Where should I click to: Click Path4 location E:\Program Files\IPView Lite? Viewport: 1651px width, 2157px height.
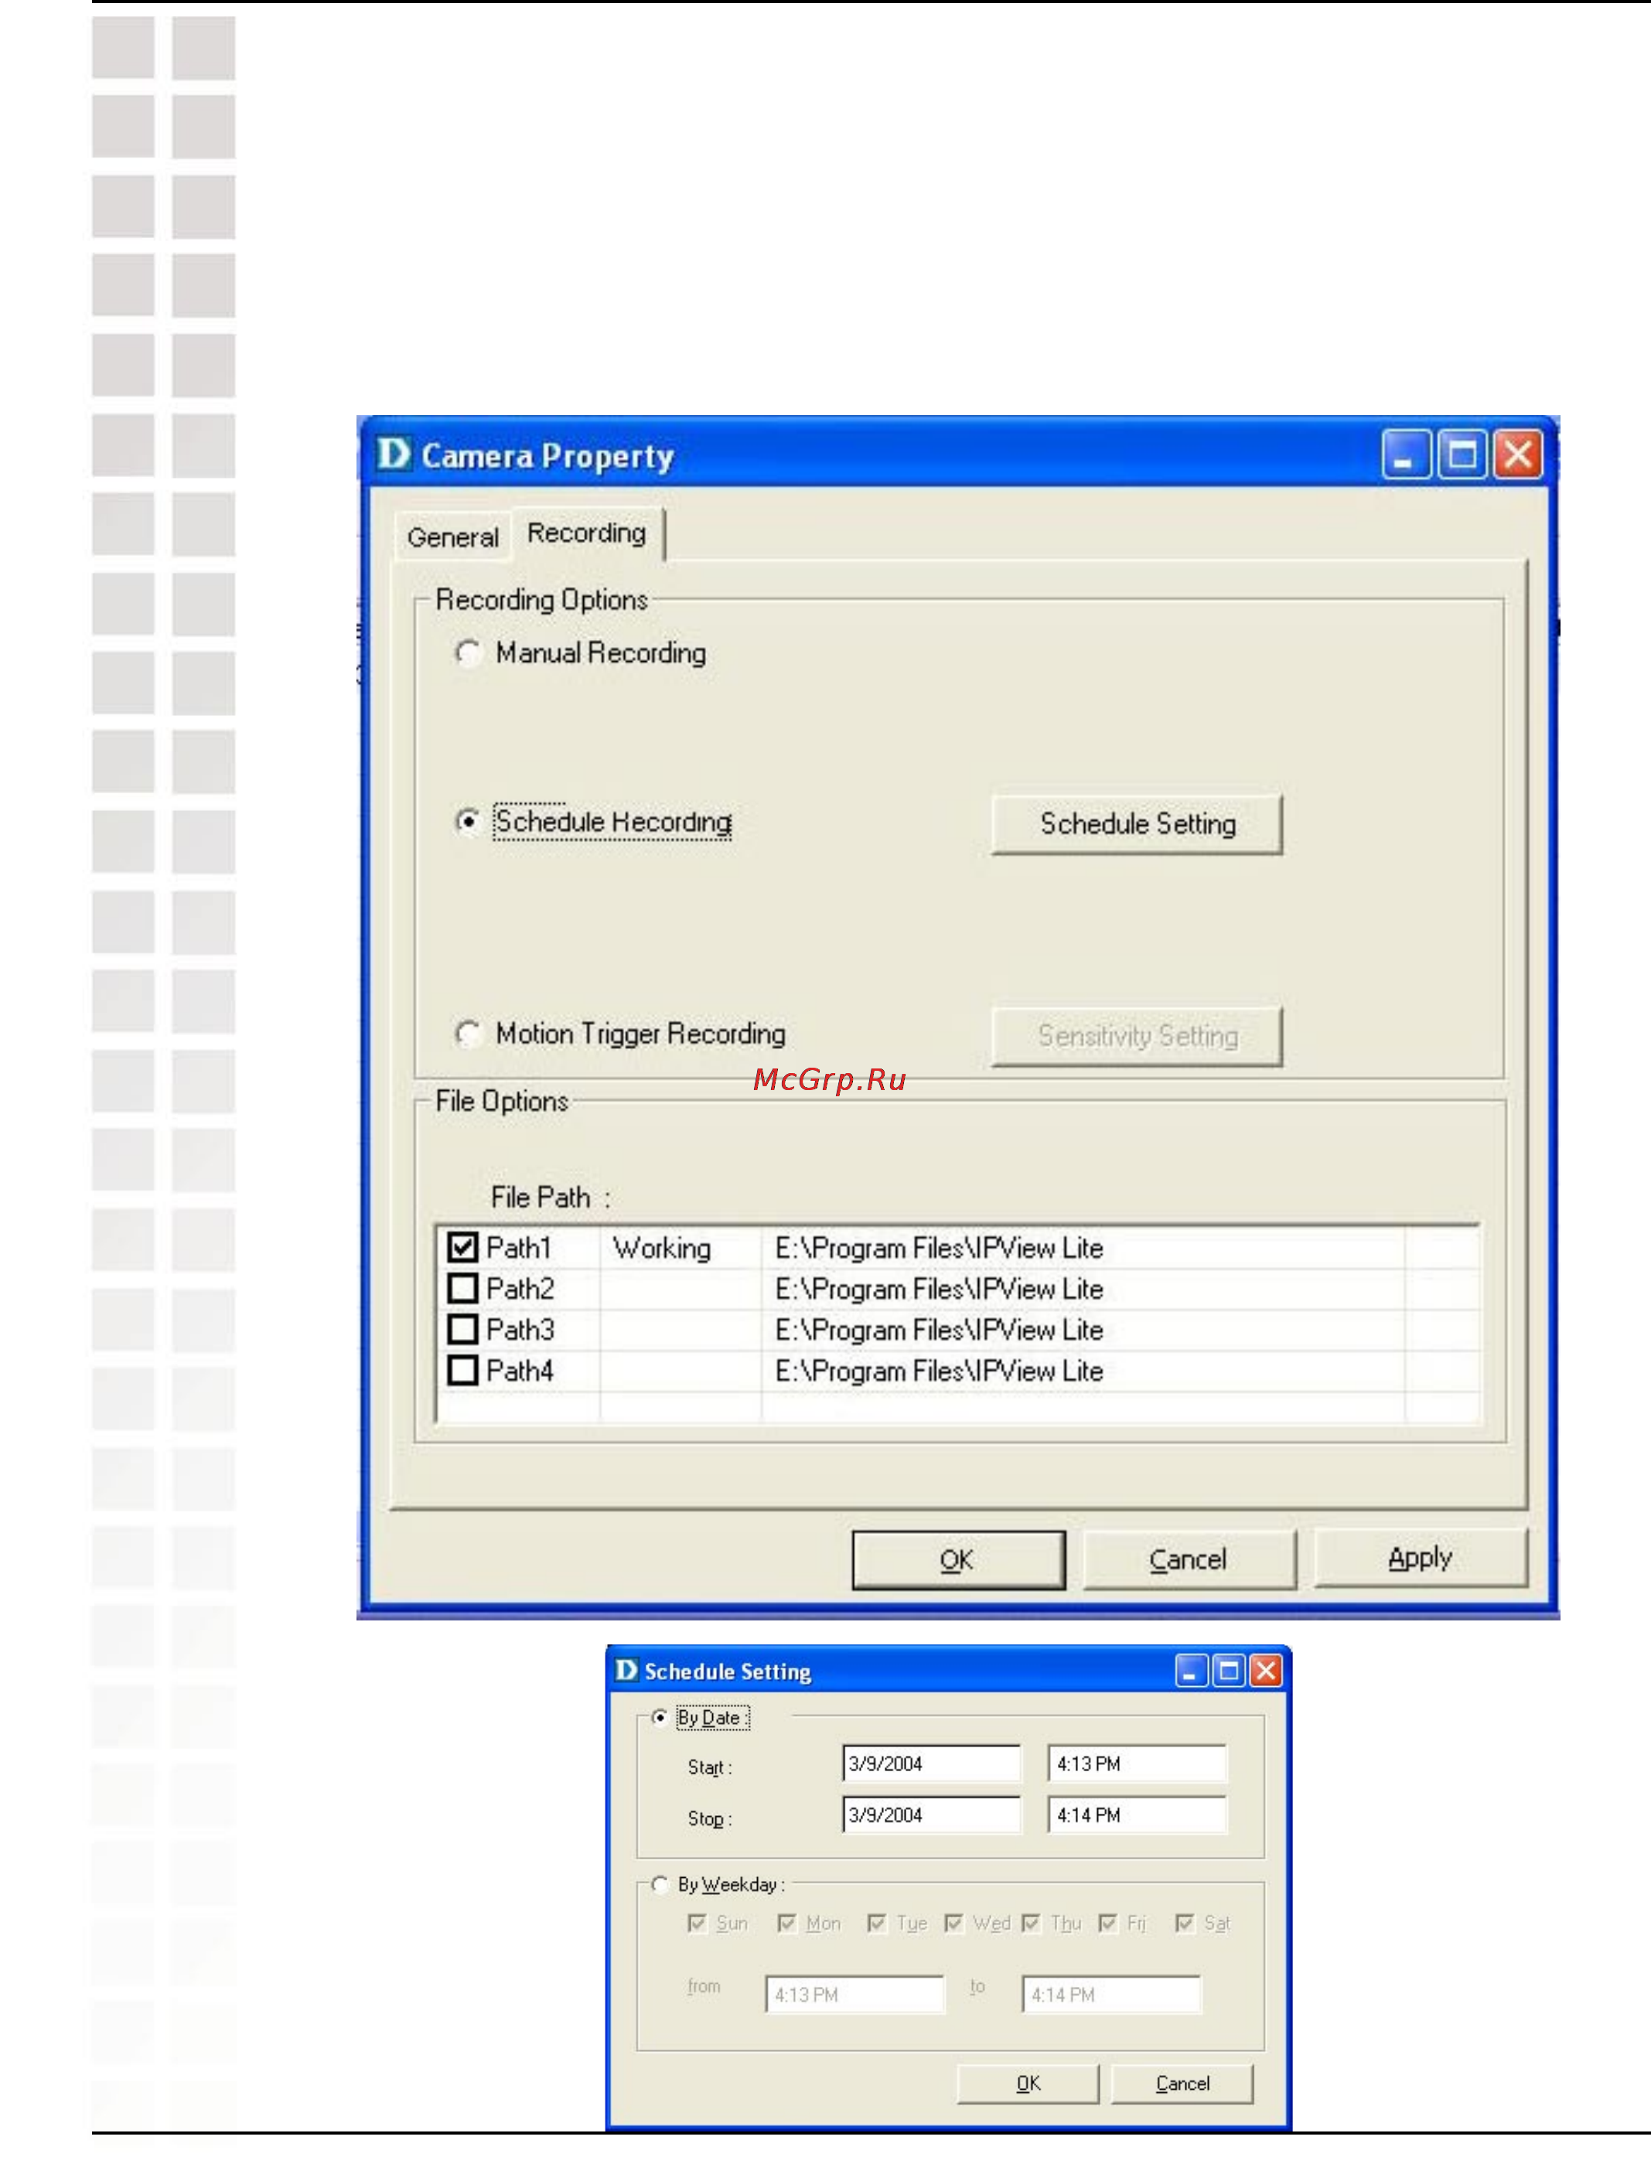pyautogui.click(x=939, y=1372)
